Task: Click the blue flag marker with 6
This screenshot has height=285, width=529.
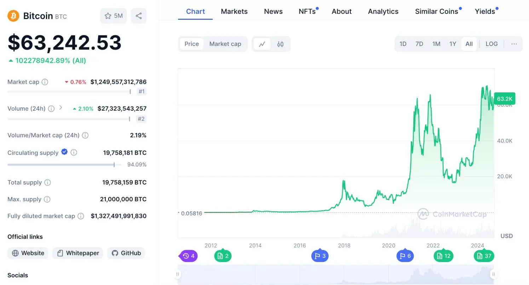Action: tap(405, 256)
